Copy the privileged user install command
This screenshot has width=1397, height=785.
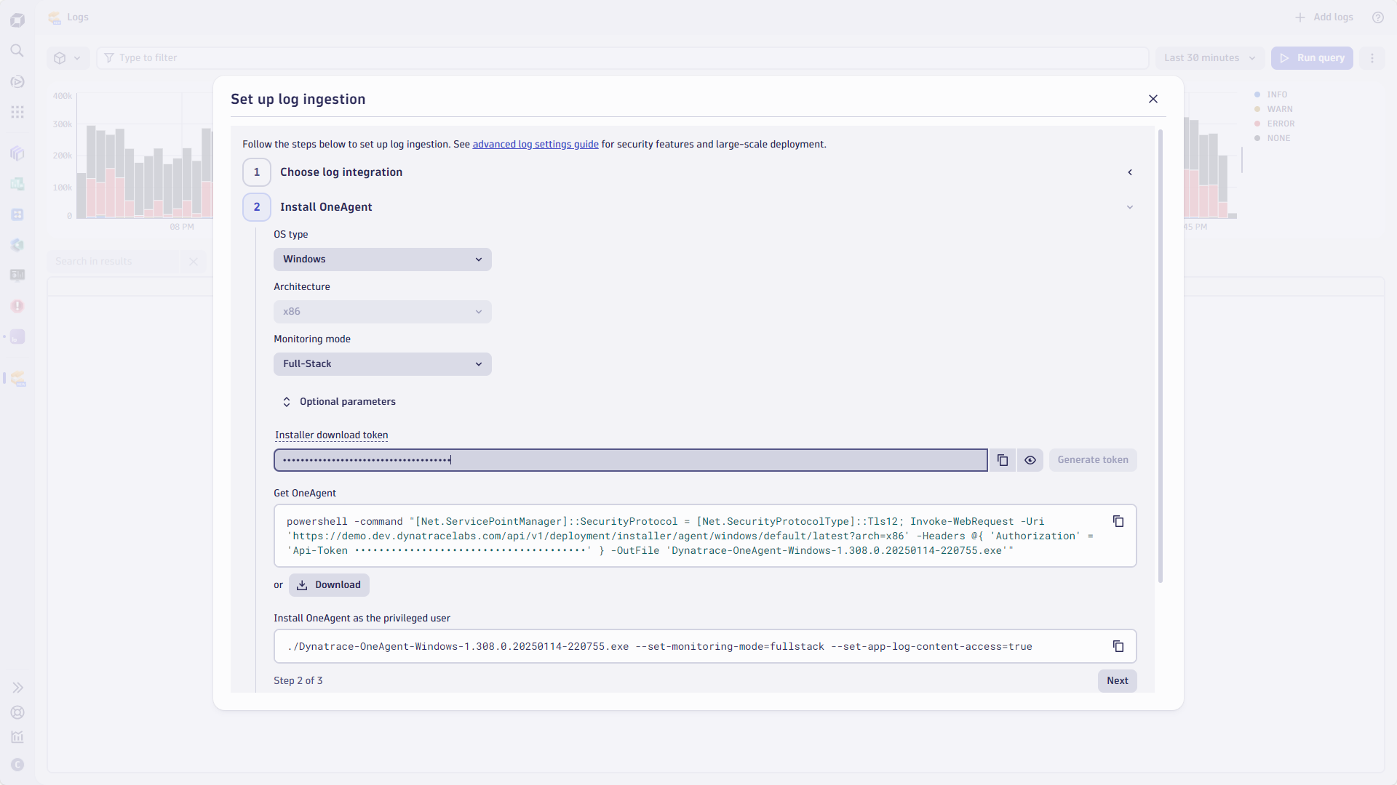[1118, 646]
